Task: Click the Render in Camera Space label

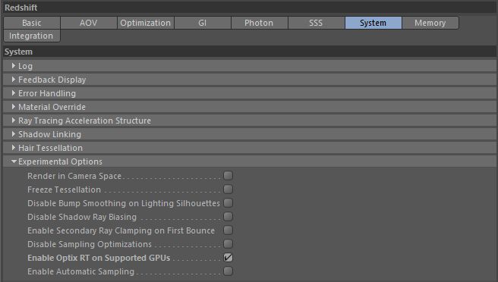Action: coord(74,176)
